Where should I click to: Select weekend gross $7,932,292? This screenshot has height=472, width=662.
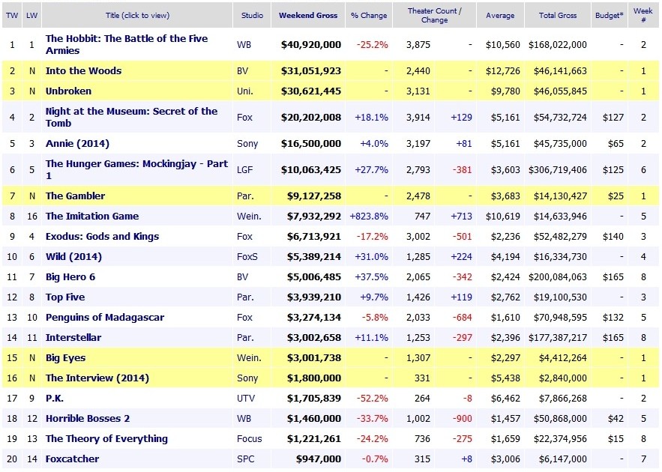pos(314,216)
